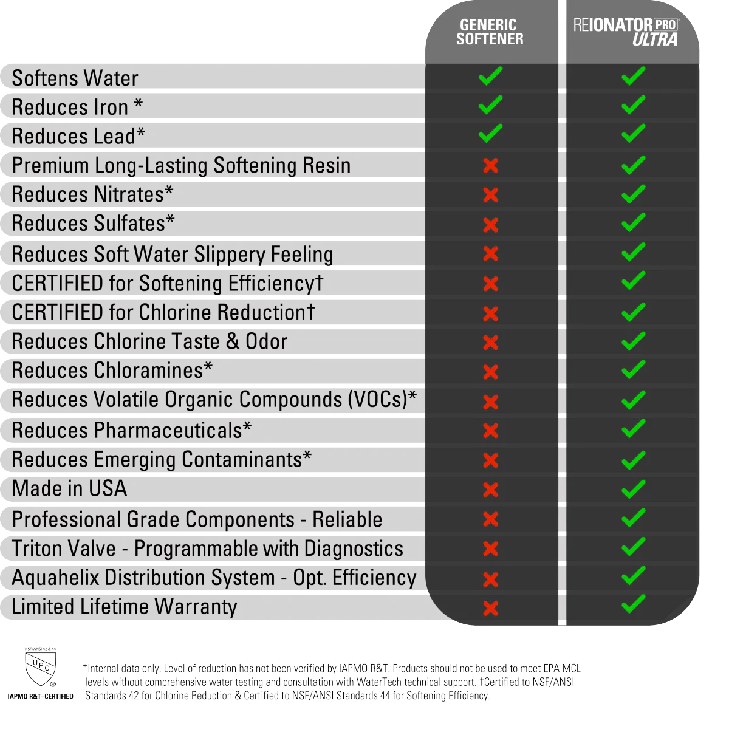Click the red X for Reduces Emerging Contaminants
Viewport: 729px width, 735px height.
tap(491, 460)
